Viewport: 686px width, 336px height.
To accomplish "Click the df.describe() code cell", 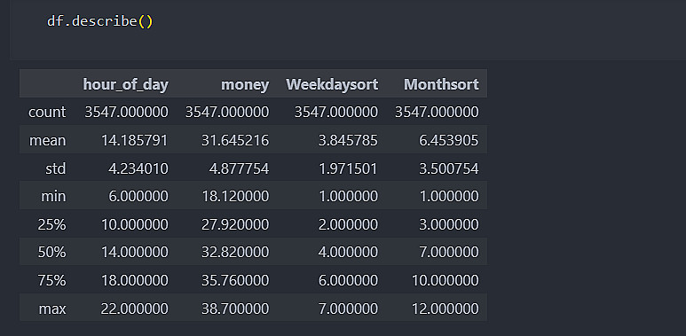I will click(x=348, y=30).
